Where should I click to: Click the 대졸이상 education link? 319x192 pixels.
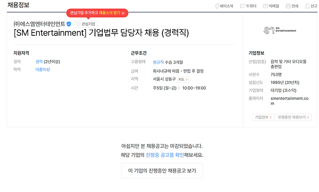tap(43, 69)
